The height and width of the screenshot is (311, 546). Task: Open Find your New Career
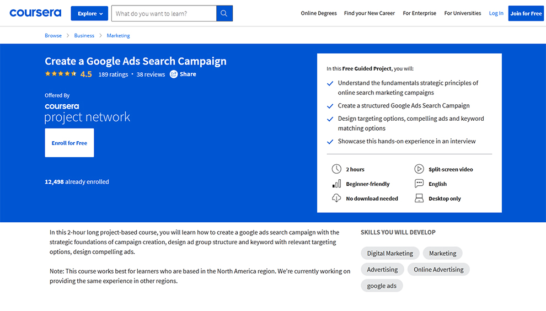tap(370, 13)
